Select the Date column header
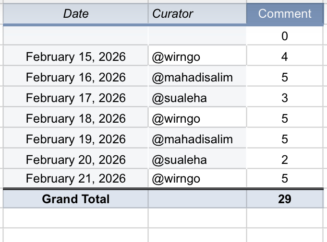 coord(76,14)
